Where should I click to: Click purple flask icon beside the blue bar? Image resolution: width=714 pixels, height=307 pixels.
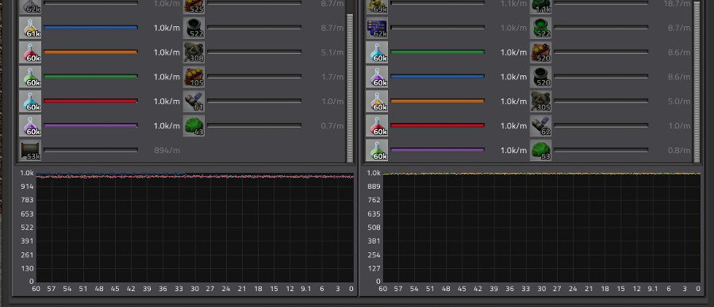coord(377,77)
